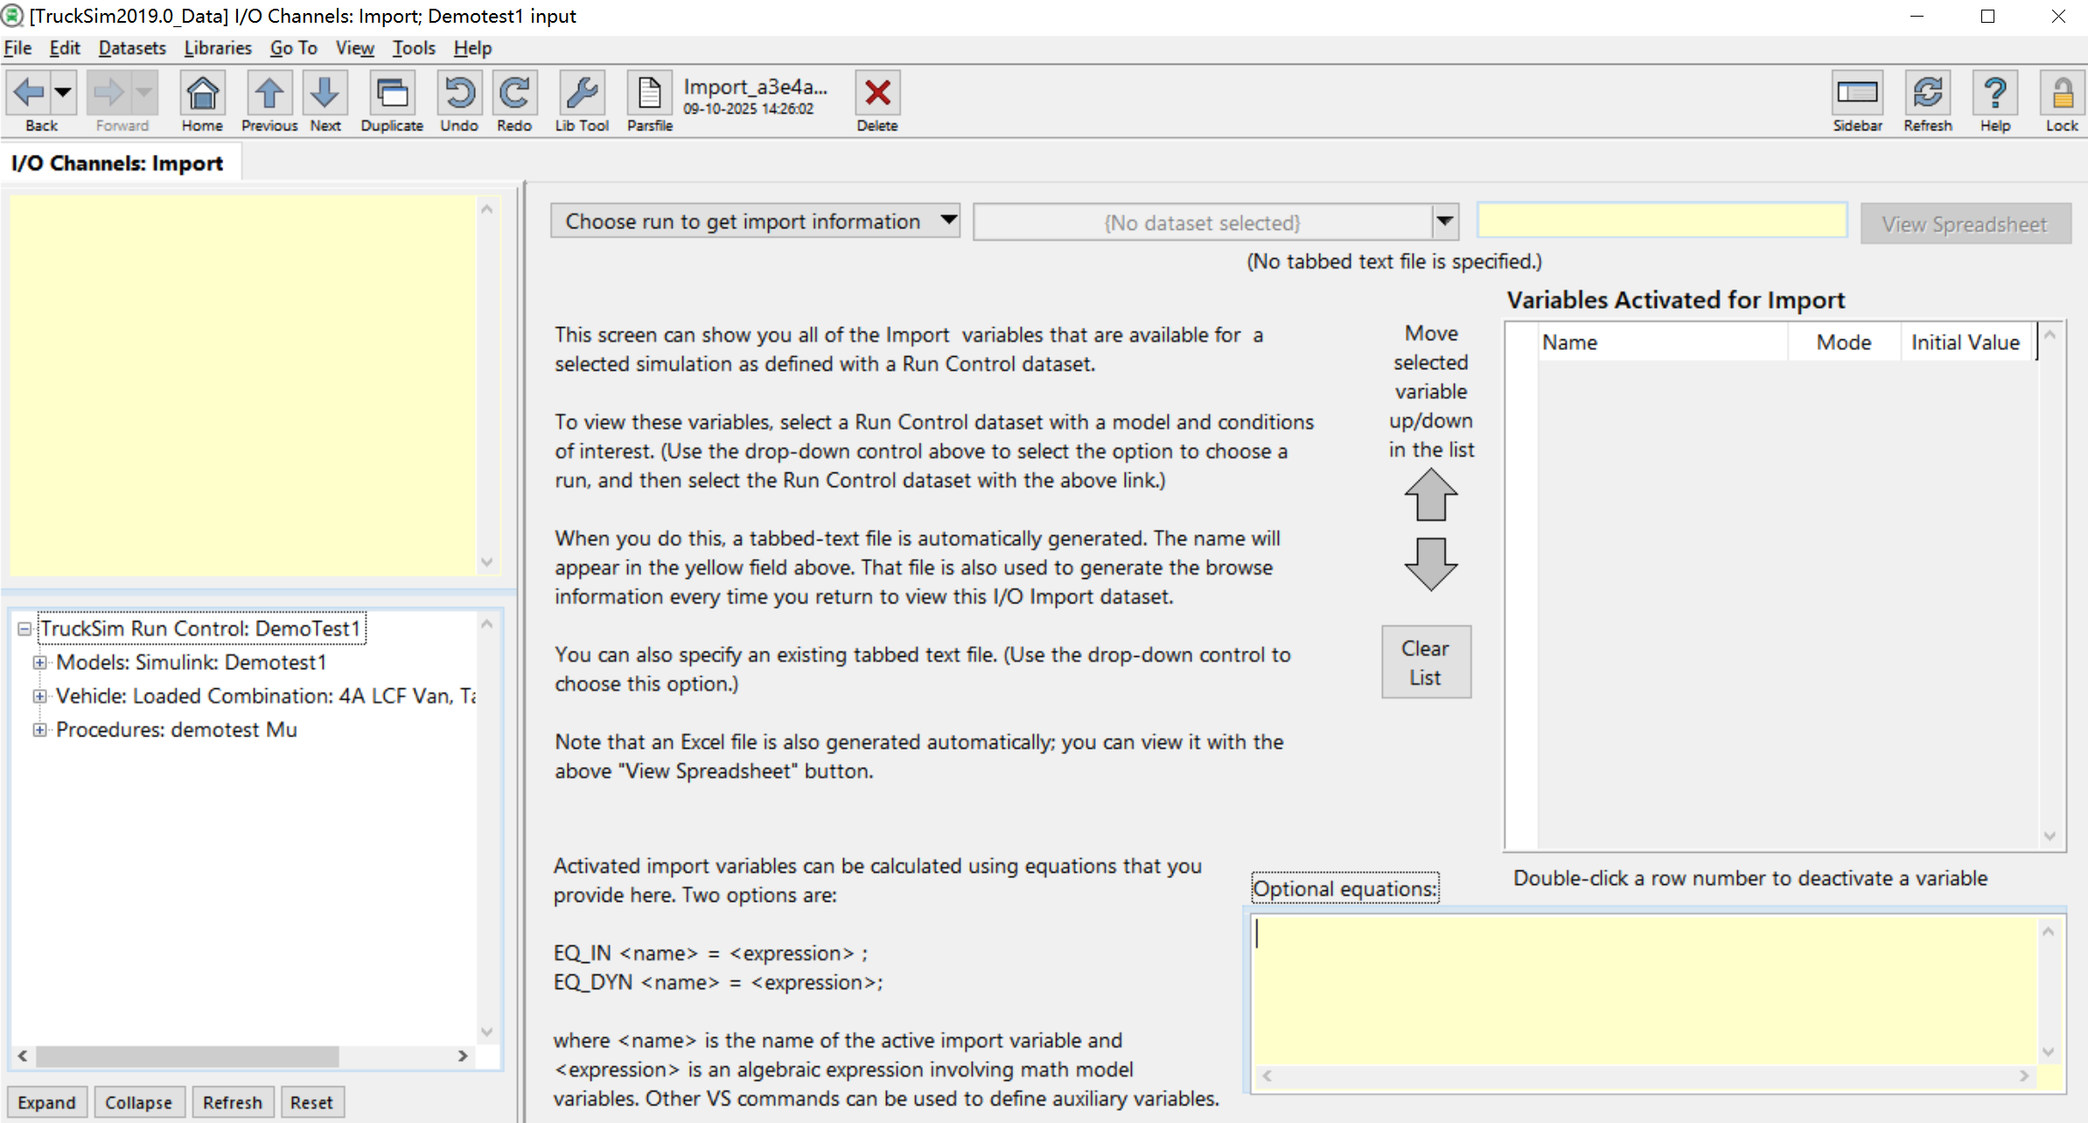Toggle the Sidebar panel
The image size is (2088, 1123).
(1857, 93)
